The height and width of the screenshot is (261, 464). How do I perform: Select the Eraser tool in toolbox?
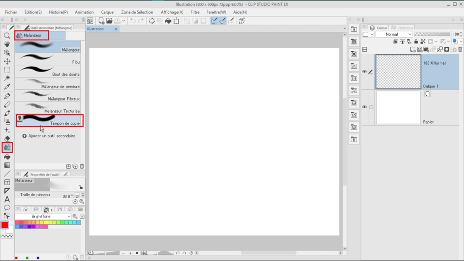(7, 139)
